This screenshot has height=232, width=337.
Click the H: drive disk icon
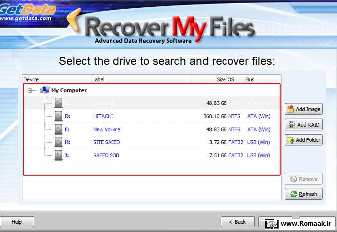(x=58, y=142)
